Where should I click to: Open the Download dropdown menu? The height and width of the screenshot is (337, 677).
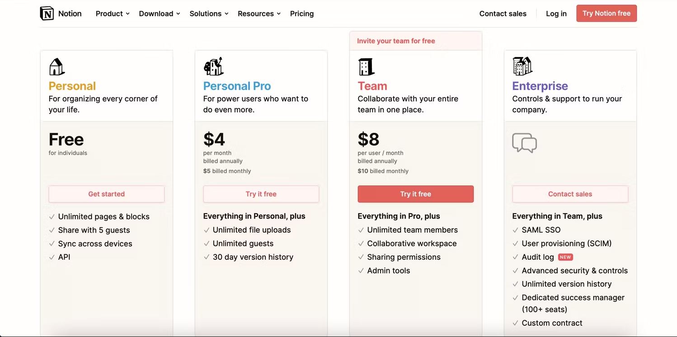[160, 14]
